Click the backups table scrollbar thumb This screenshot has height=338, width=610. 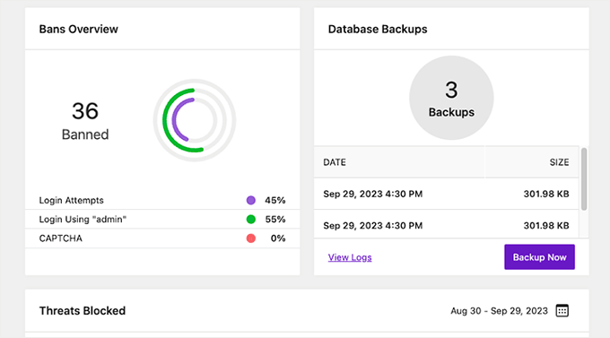[x=584, y=179]
